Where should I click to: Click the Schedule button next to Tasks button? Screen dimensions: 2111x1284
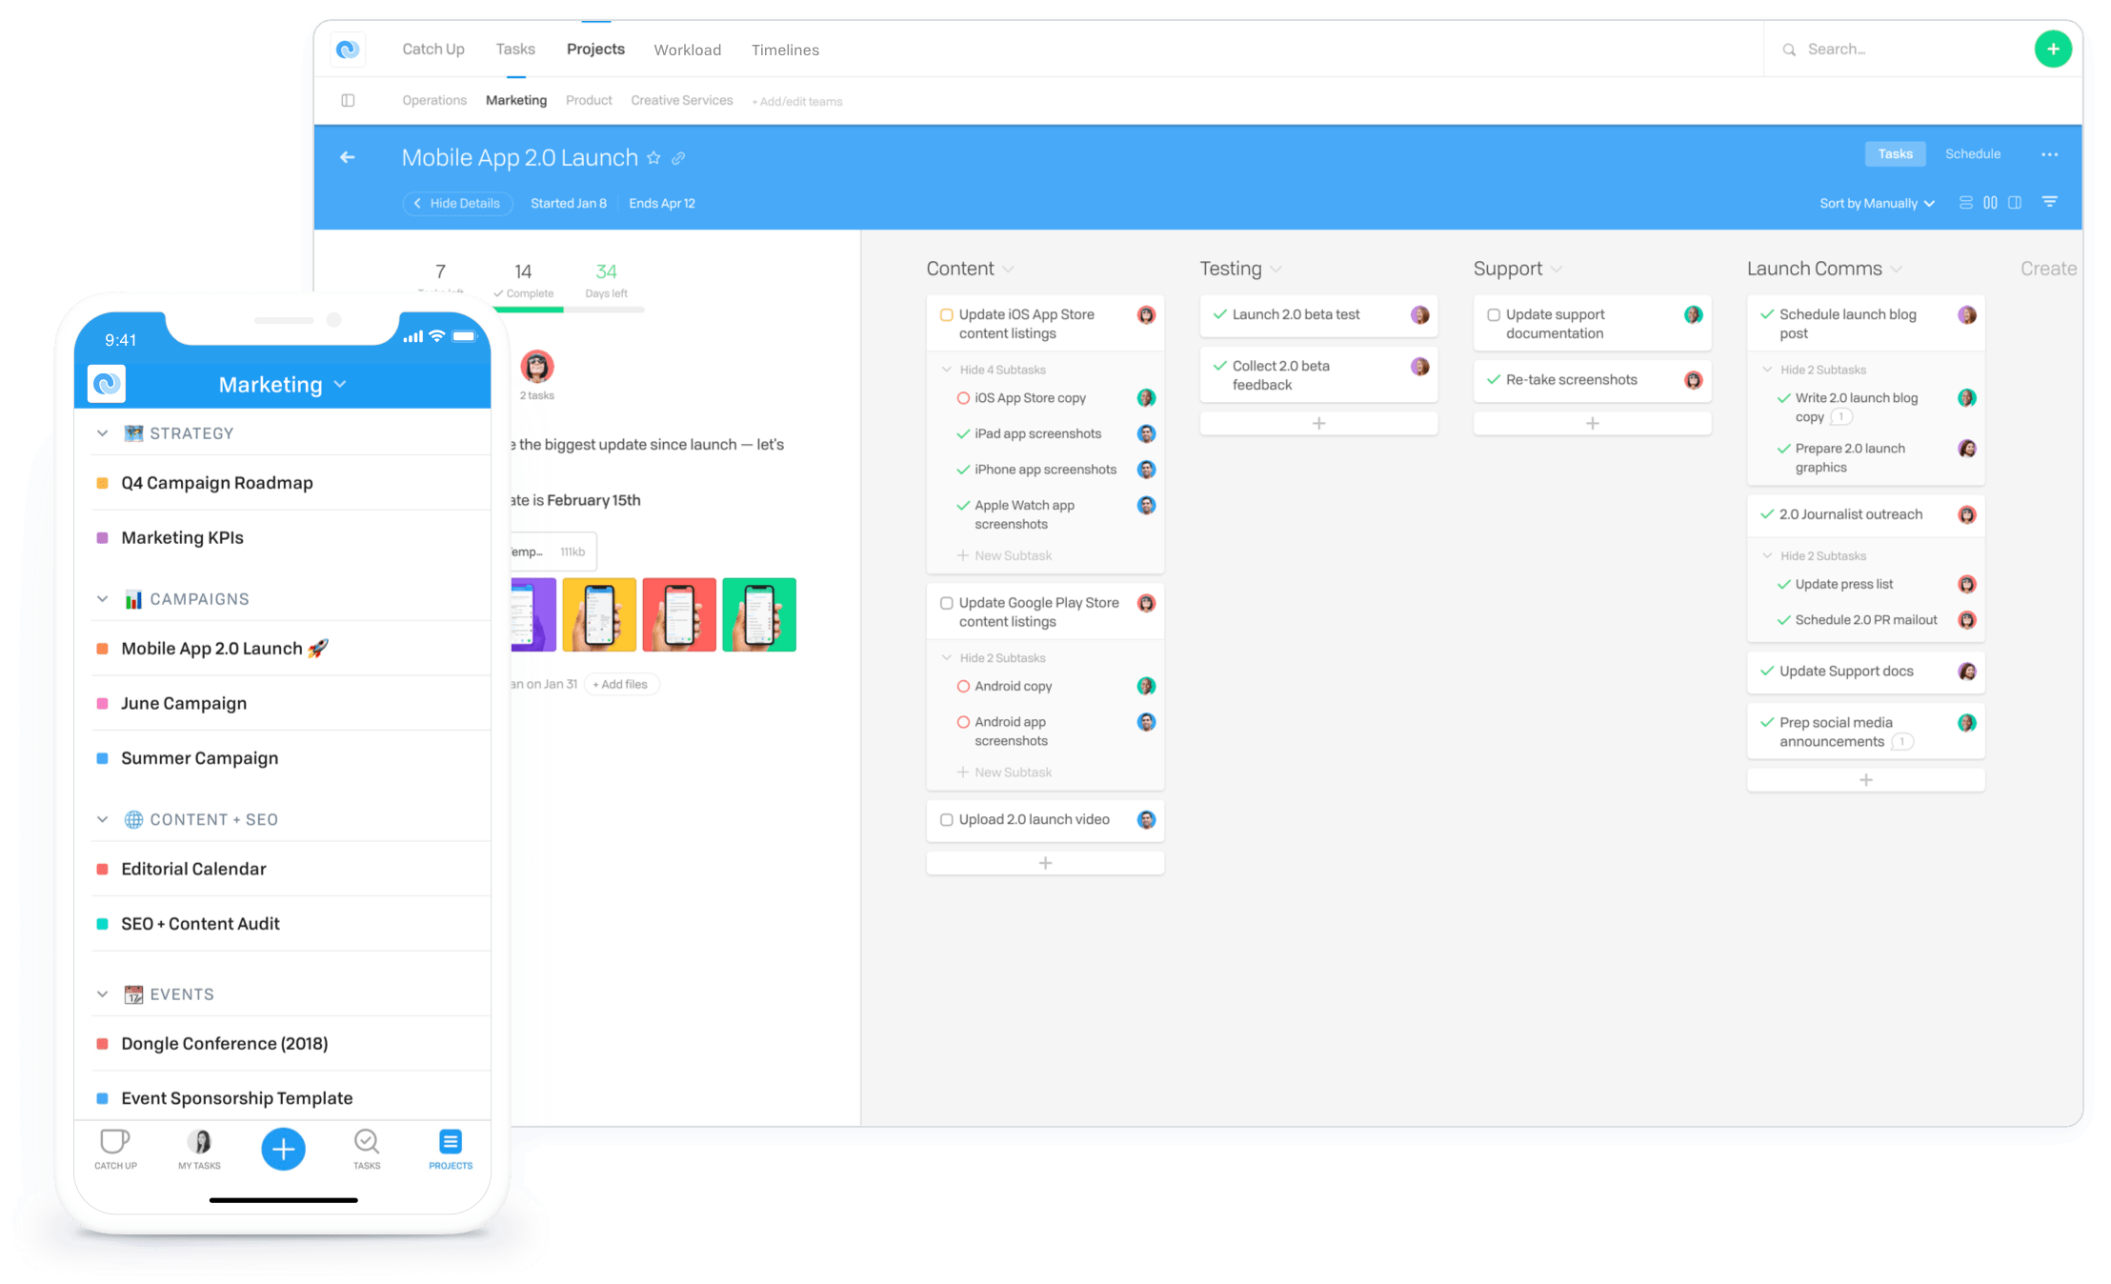(x=1972, y=152)
